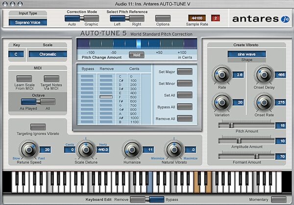
Task: Click the Amplitude Amount value 10
Action: pyautogui.click(x=281, y=141)
